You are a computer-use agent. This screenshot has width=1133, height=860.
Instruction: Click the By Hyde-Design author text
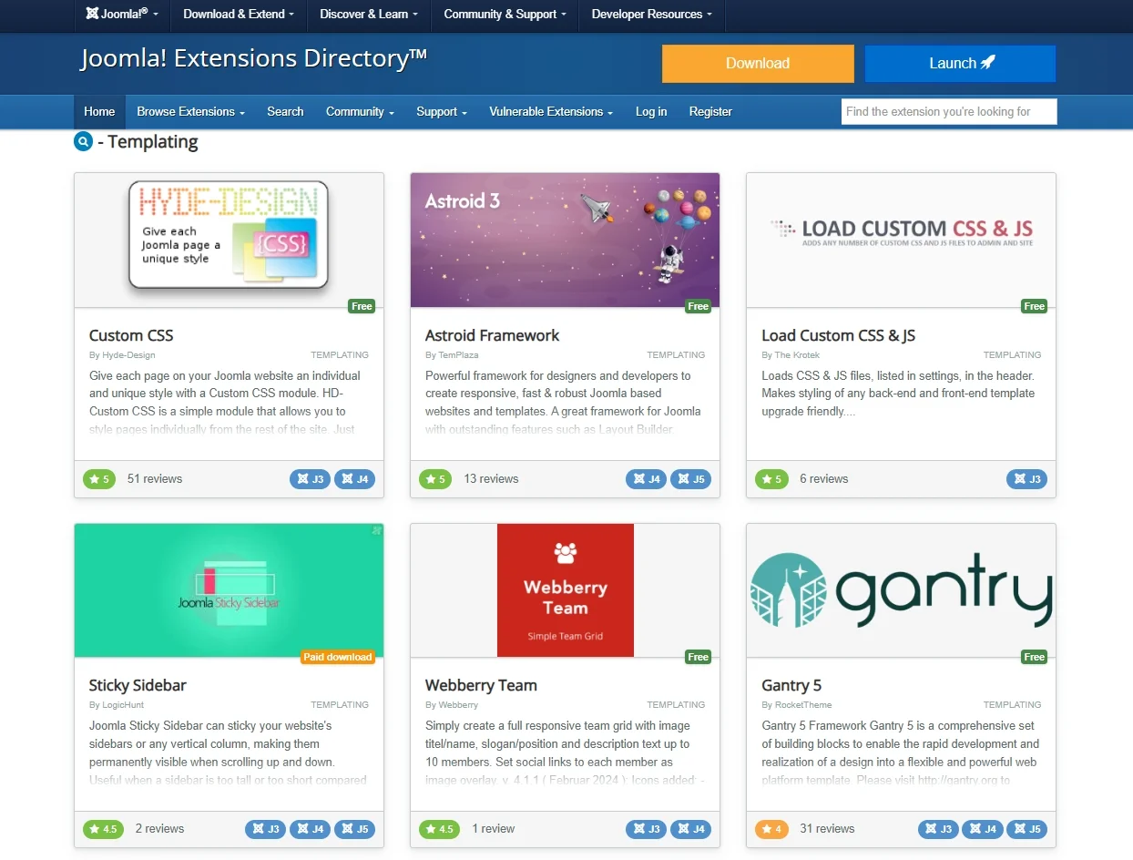click(122, 355)
